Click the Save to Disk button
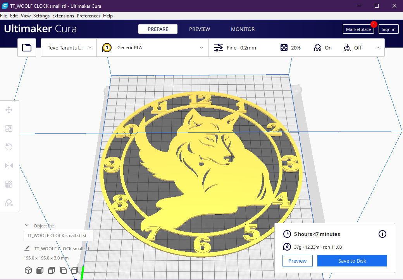 click(352, 260)
